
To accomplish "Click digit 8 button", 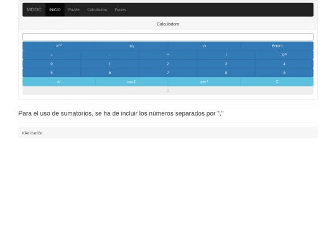I will tap(226, 73).
